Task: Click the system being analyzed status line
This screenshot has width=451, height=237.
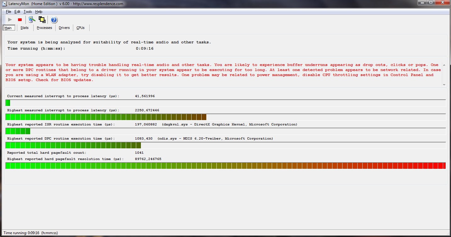Action: point(109,42)
